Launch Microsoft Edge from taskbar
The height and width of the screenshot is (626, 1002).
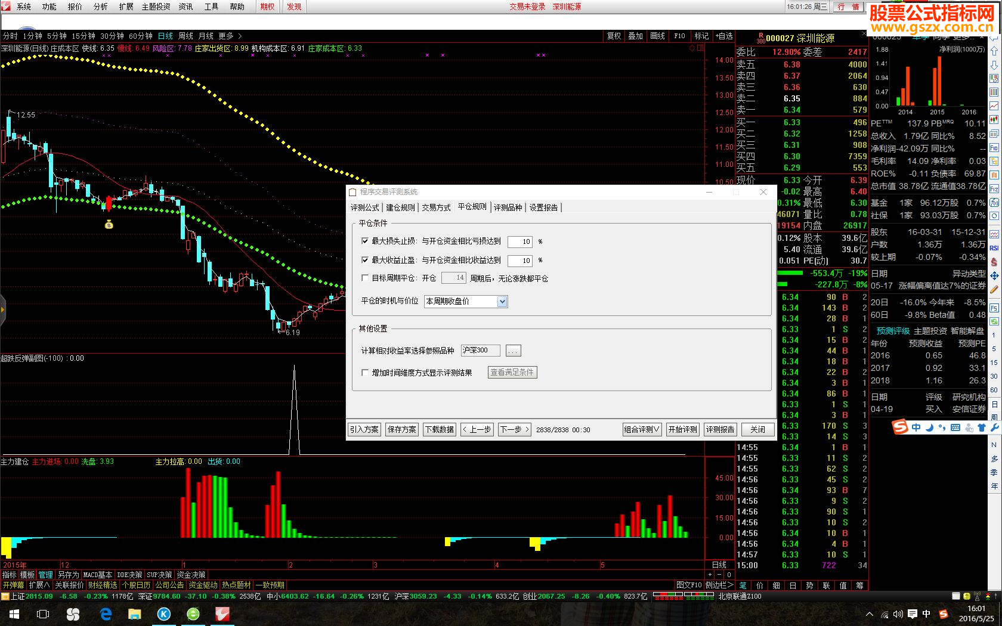coord(106,614)
